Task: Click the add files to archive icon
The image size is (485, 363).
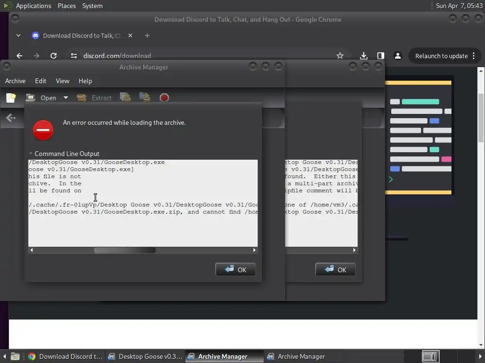Action: [125, 97]
